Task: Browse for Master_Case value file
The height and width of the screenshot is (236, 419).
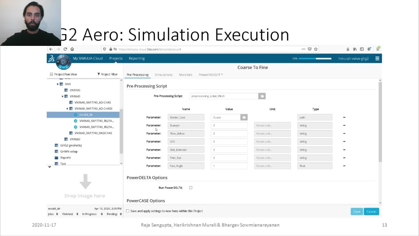Action: (x=244, y=118)
